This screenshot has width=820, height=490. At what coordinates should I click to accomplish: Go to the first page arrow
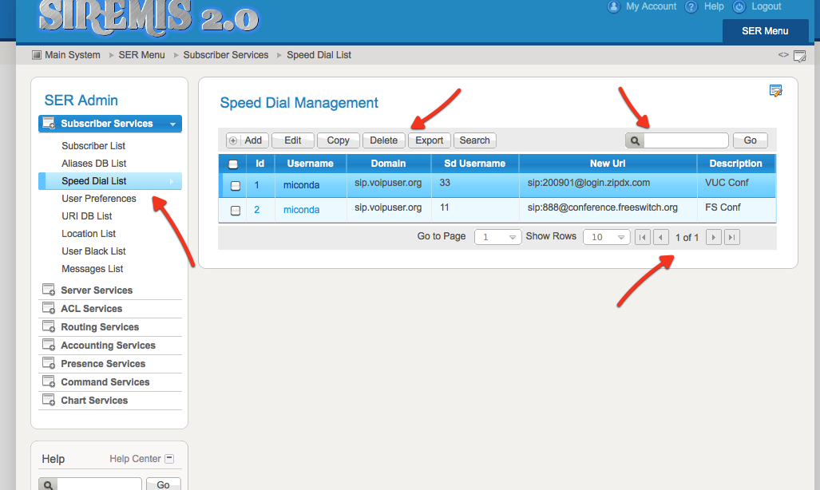[643, 237]
